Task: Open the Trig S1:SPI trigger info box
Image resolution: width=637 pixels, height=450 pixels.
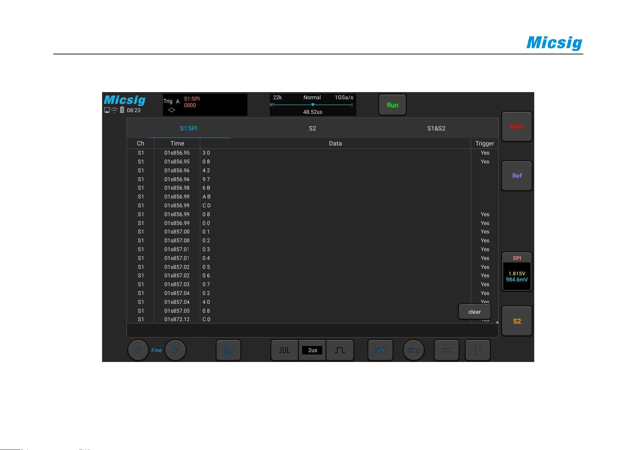Action: pyautogui.click(x=205, y=105)
